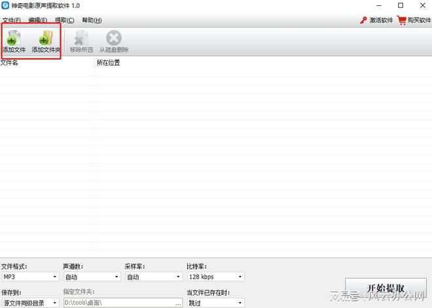Screen dimensions: 432x308
Task: Click the 购买软件 link text
Action: tap(419, 20)
